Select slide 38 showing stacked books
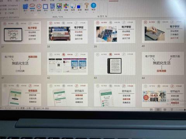This screenshot has width=186, height=139. pos(67,32)
